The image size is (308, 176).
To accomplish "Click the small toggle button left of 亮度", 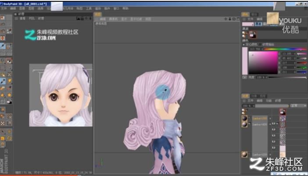I will click(244, 77).
